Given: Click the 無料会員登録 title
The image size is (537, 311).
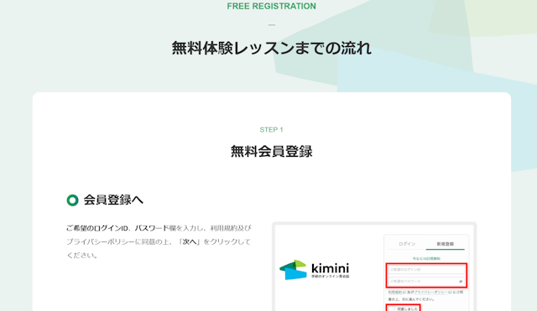Looking at the screenshot, I should coord(272,151).
